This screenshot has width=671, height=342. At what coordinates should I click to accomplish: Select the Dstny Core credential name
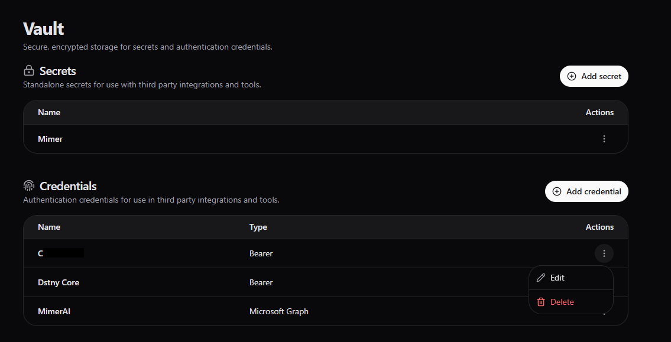(59, 282)
